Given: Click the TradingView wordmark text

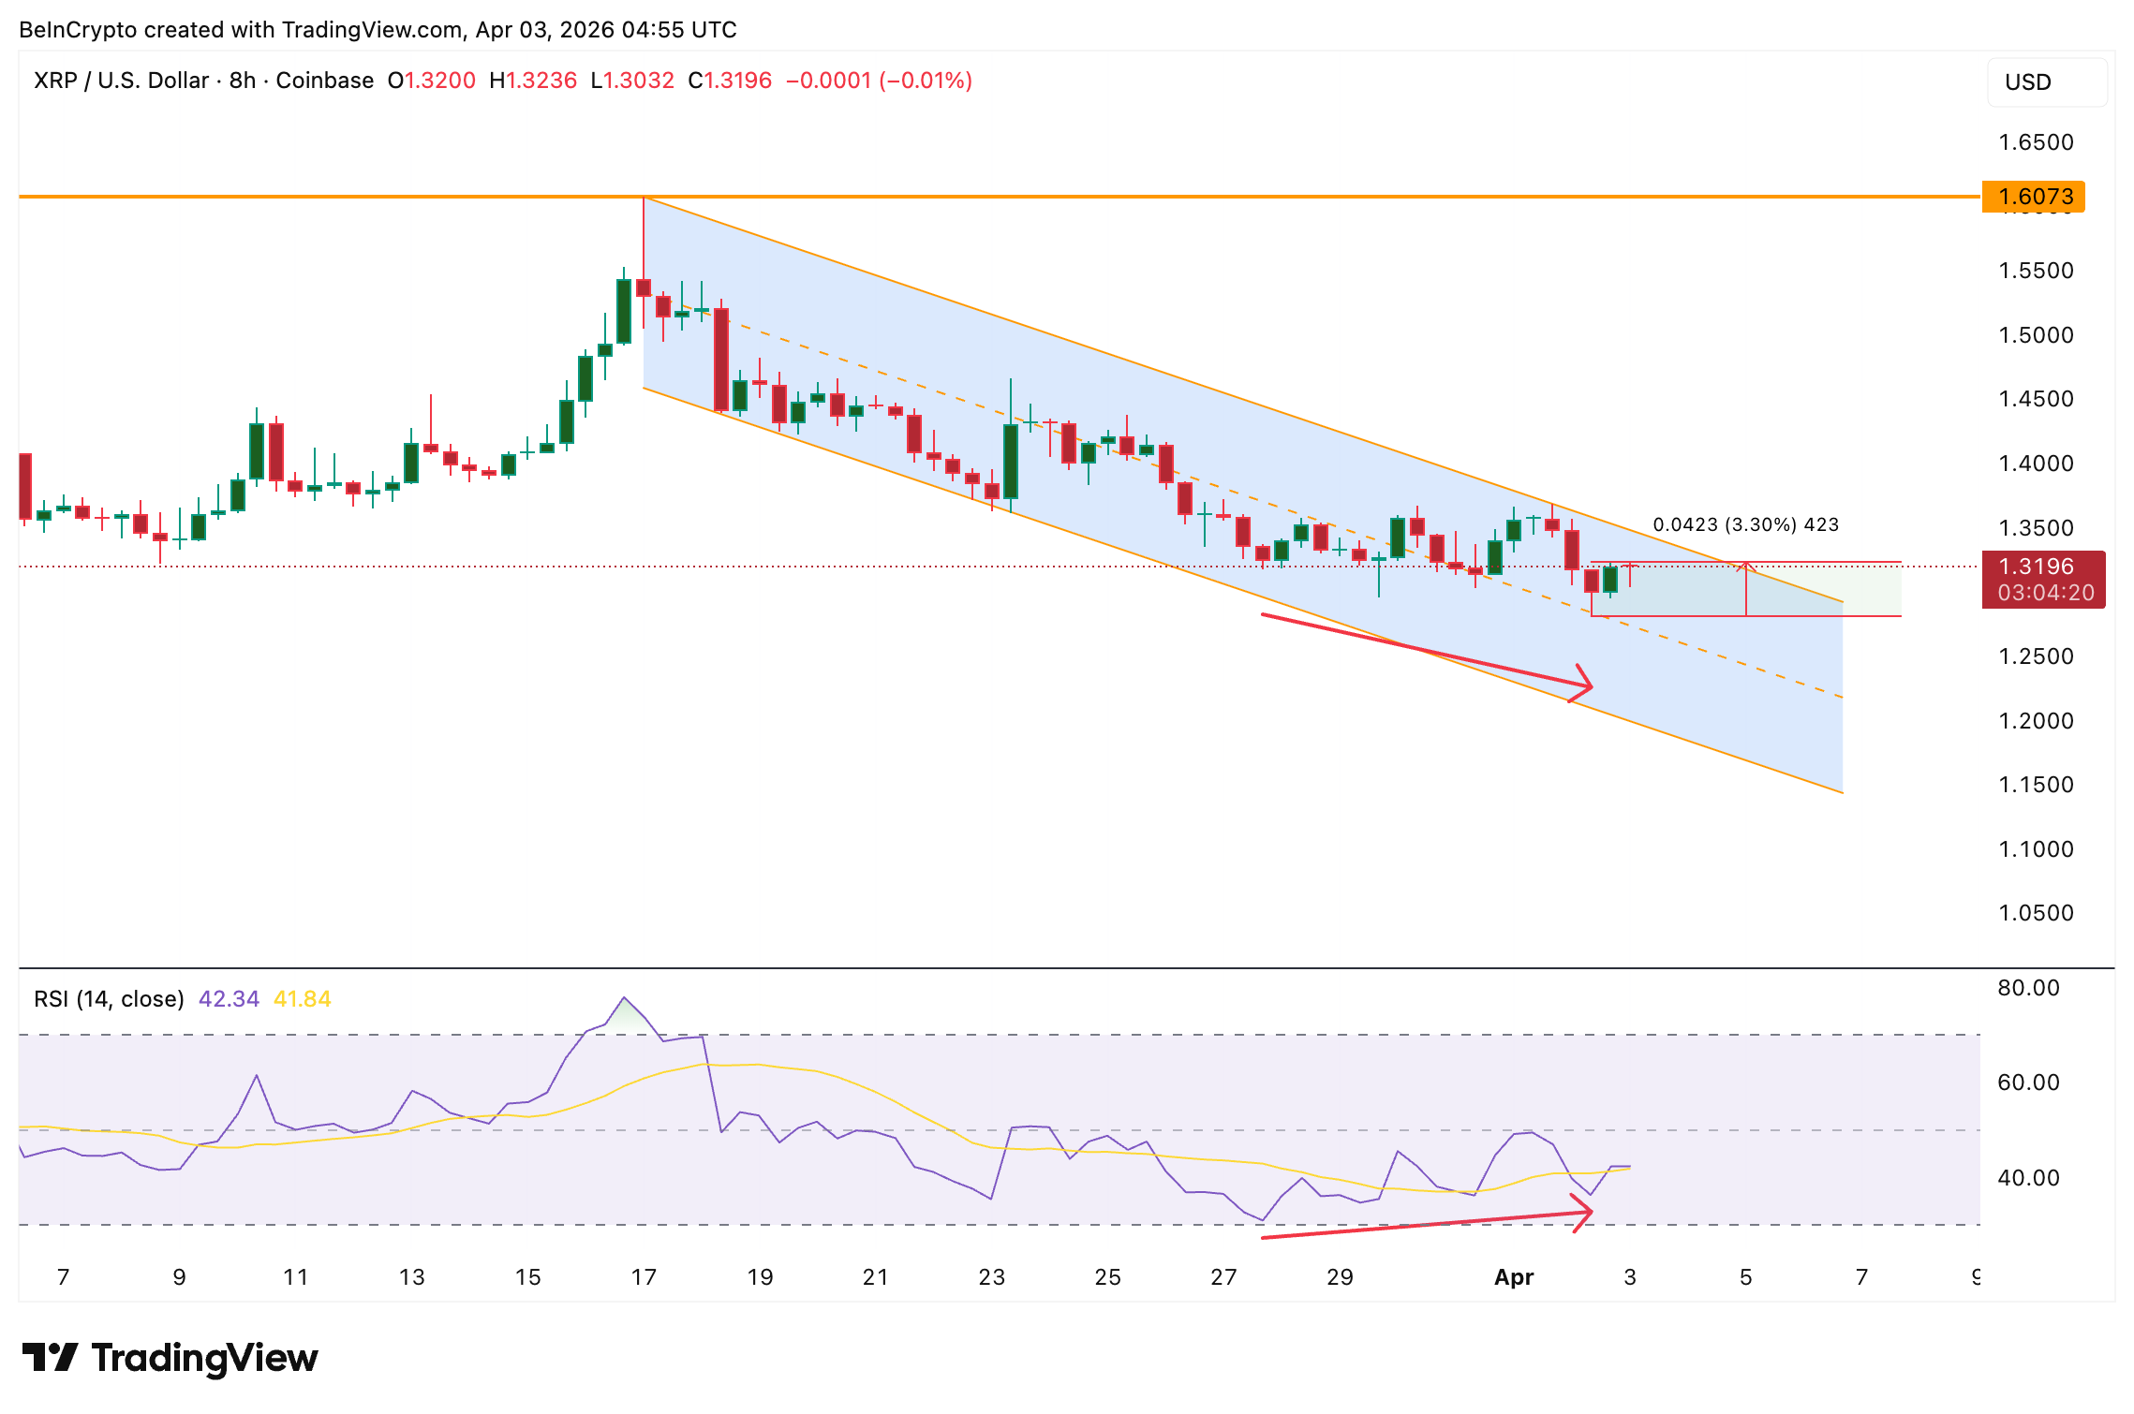Looking at the screenshot, I should (206, 1356).
